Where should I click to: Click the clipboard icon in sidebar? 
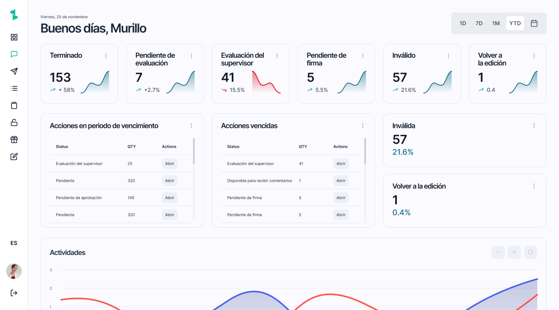[14, 105]
